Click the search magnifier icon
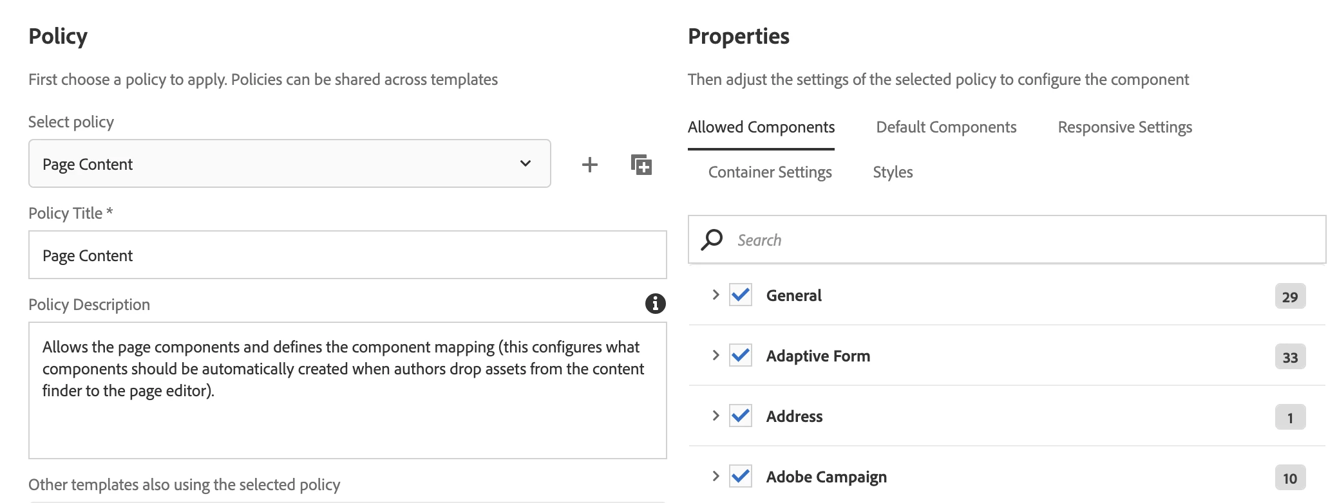The height and width of the screenshot is (503, 1337). coord(712,240)
